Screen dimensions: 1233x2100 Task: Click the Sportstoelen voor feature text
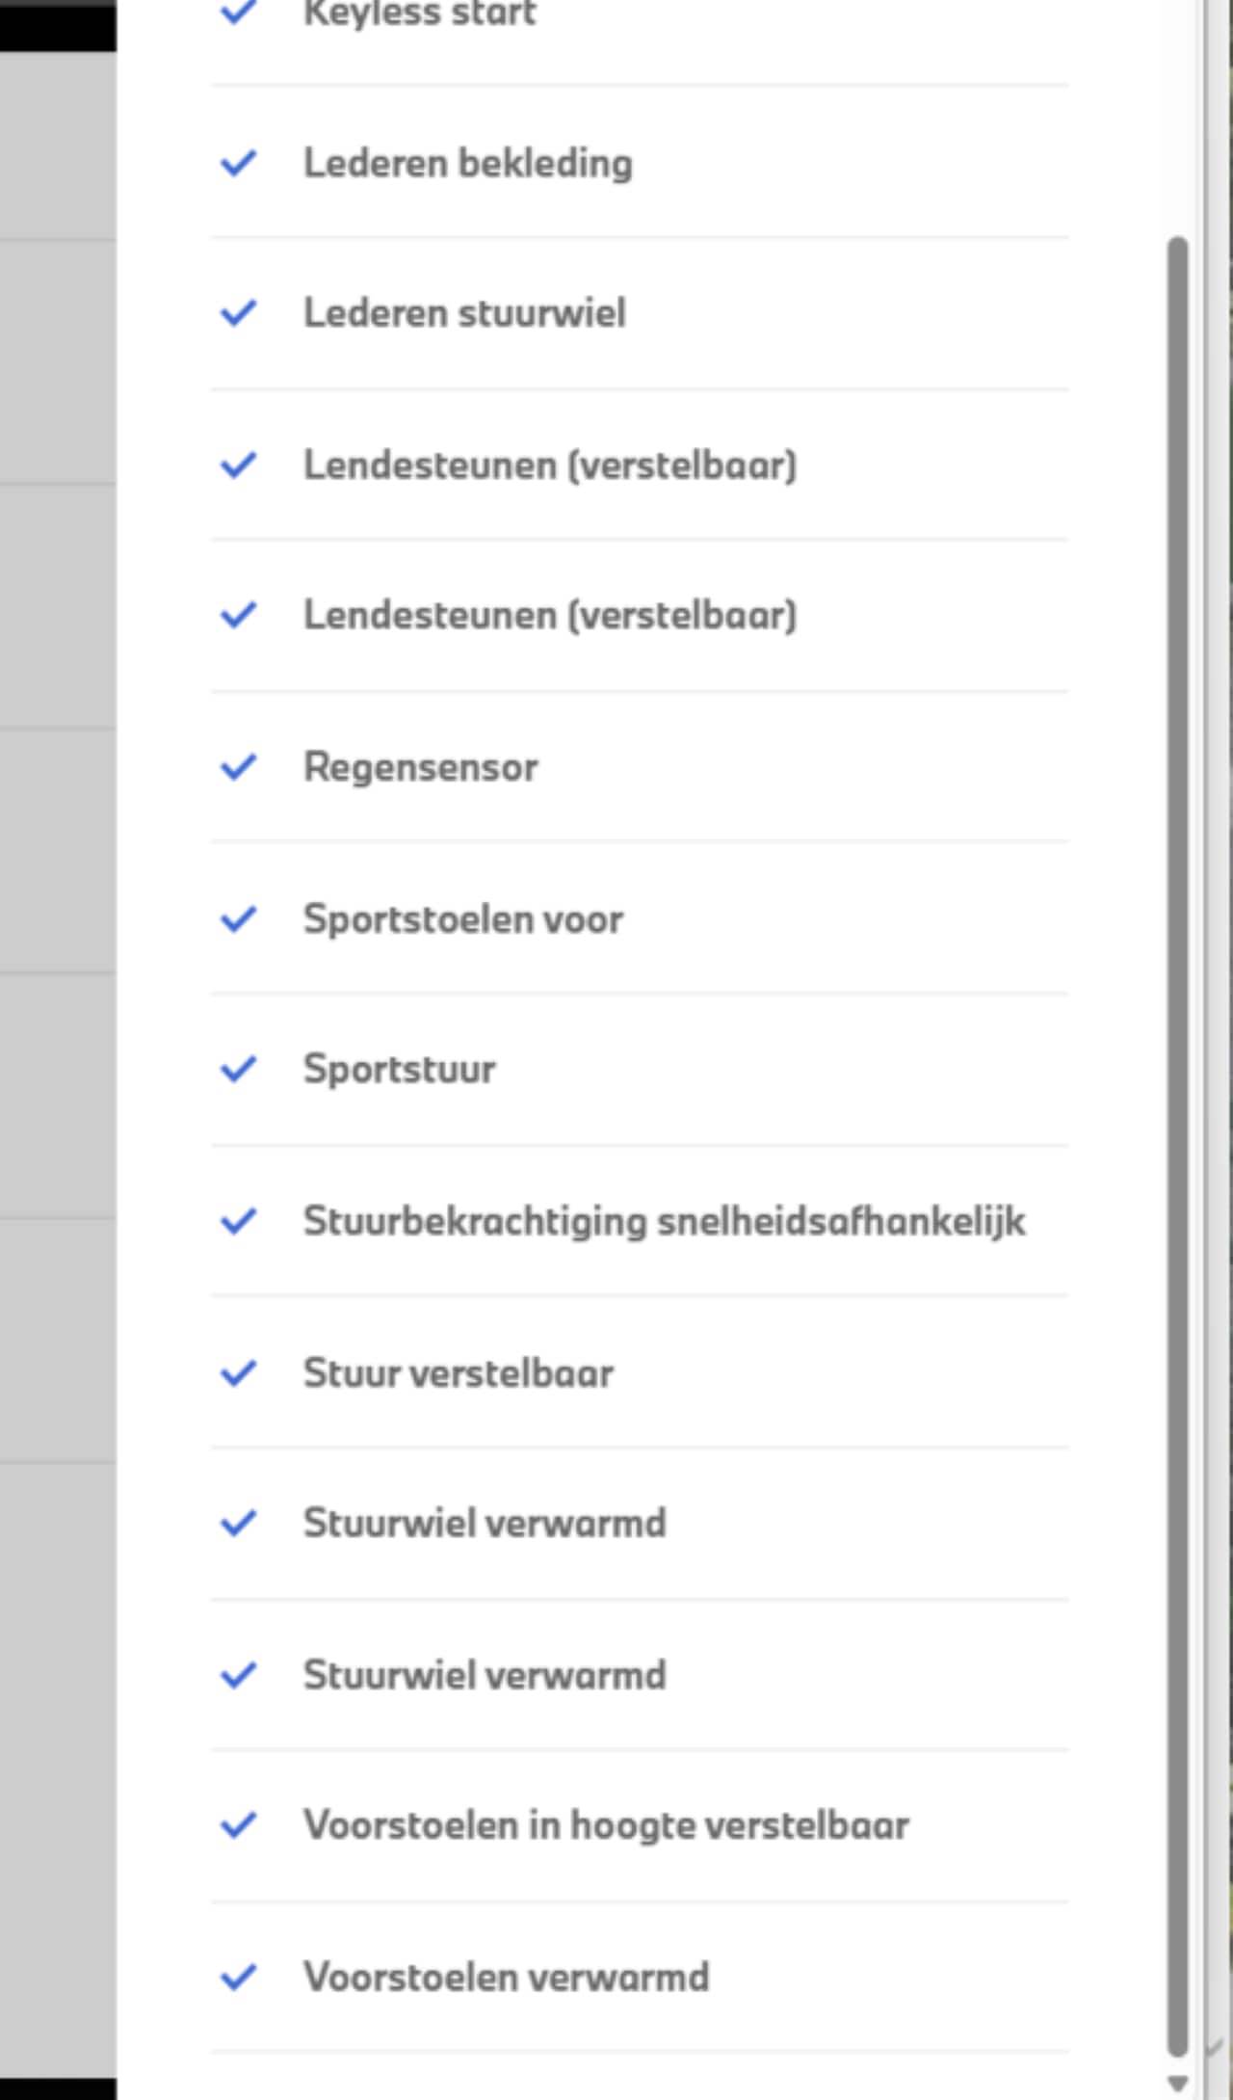click(463, 918)
